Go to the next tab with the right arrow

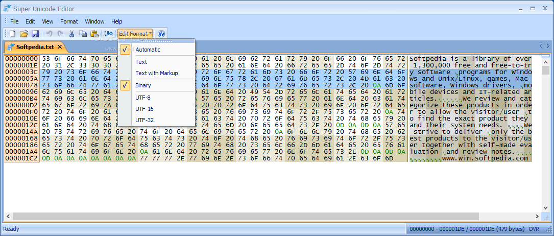tap(548, 46)
